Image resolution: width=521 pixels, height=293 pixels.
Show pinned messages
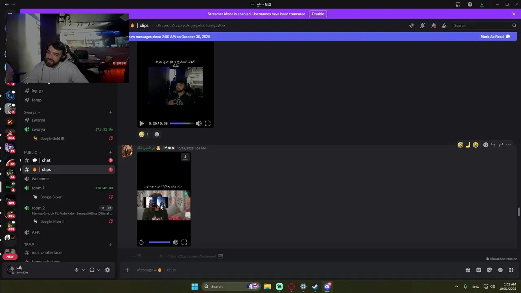pos(433,25)
